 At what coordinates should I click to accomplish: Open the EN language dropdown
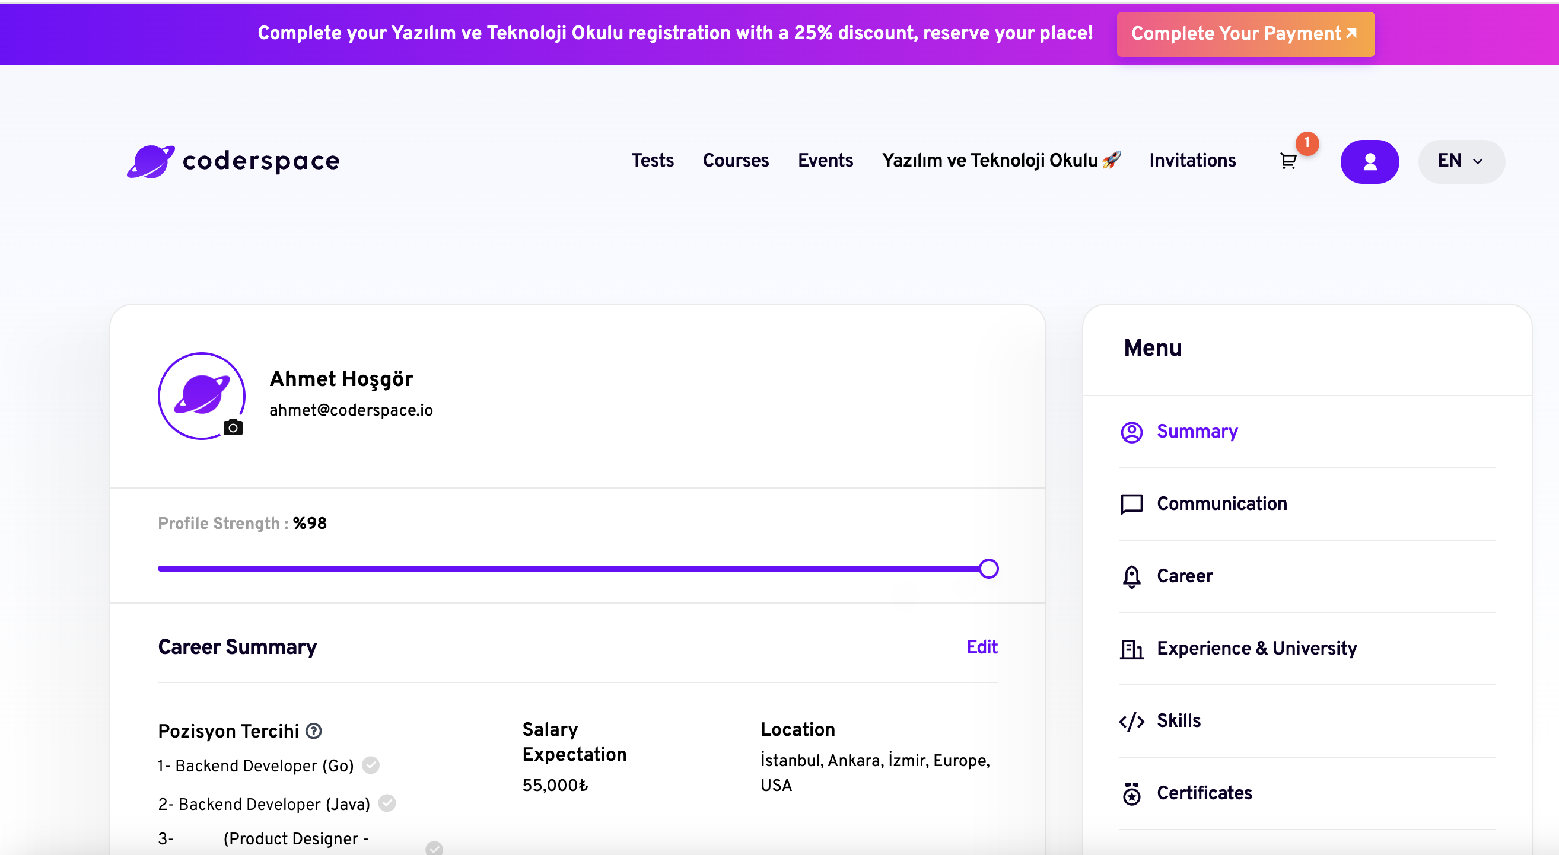click(x=1461, y=161)
